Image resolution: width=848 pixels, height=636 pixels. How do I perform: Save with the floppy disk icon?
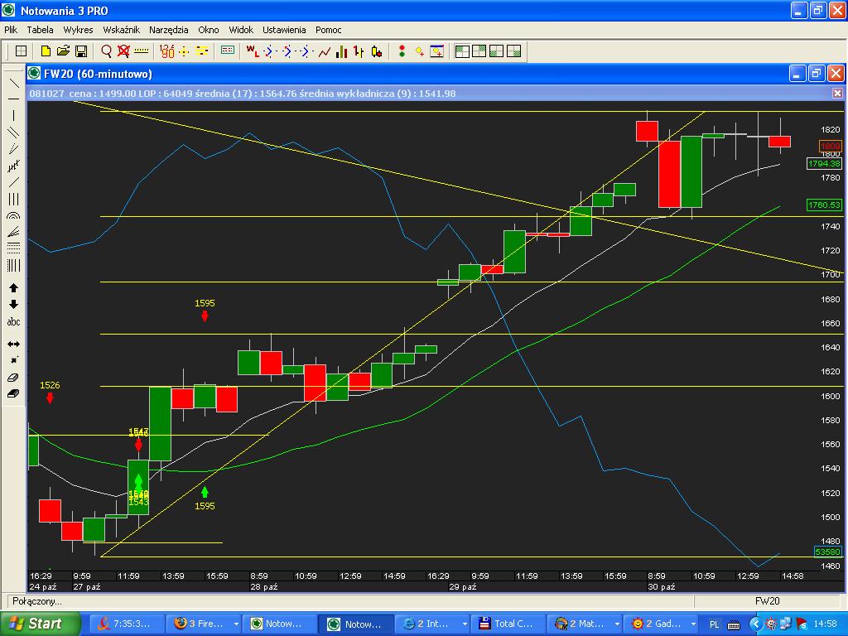pyautogui.click(x=81, y=51)
